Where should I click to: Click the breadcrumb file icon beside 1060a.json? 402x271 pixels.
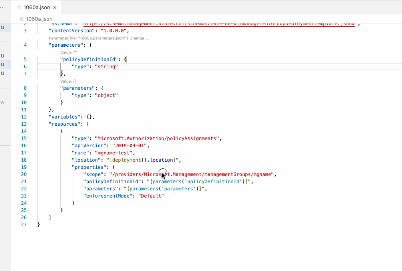click(x=22, y=19)
